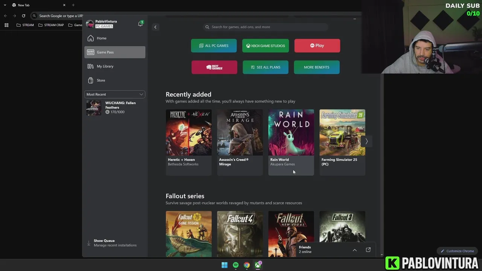Open the notifications bell icon

pos(140,24)
